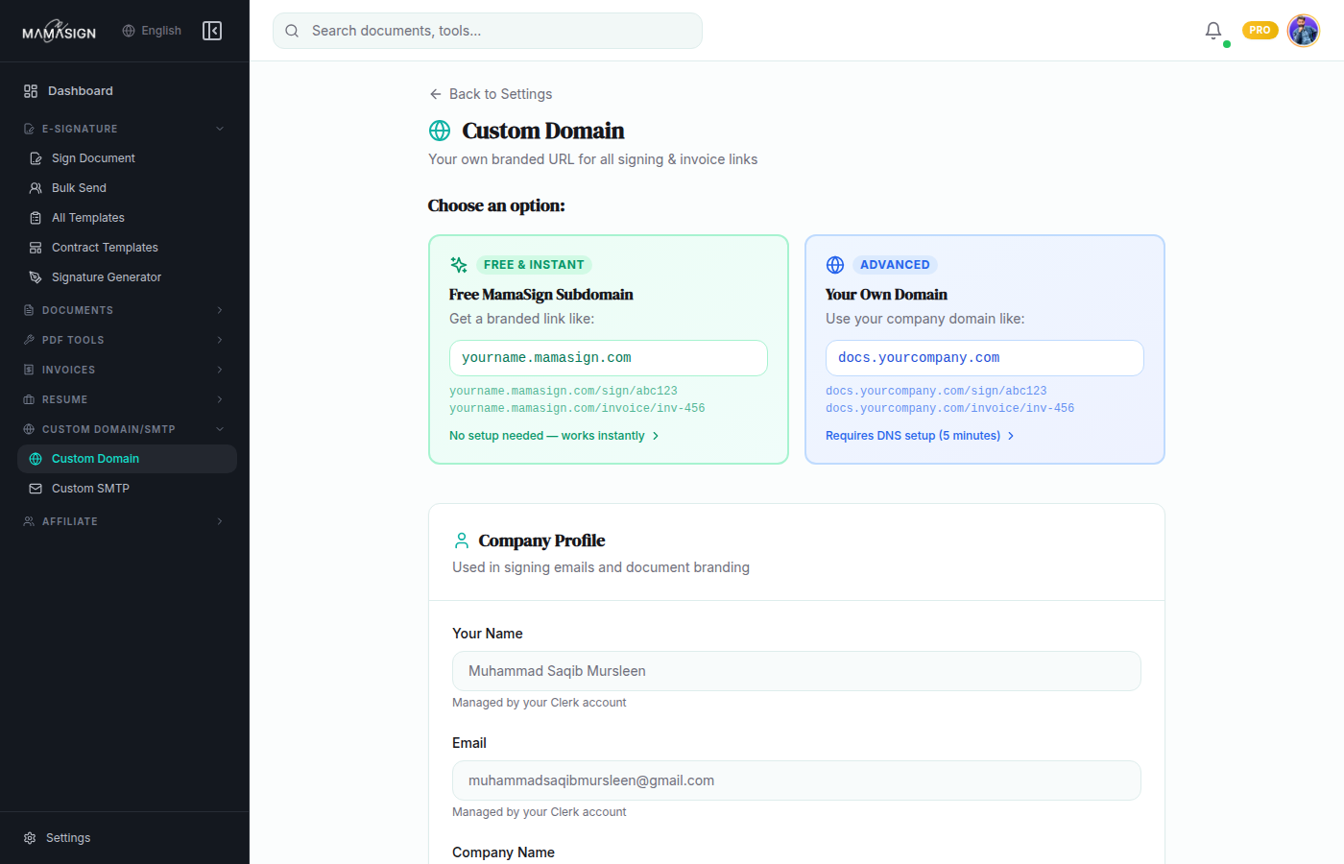Click the Company Profile person icon

point(462,540)
